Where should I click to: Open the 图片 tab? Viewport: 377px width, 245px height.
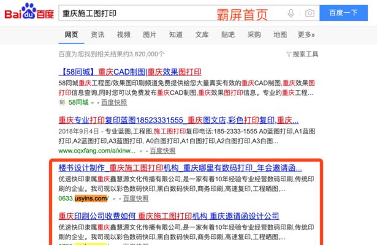[150, 35]
